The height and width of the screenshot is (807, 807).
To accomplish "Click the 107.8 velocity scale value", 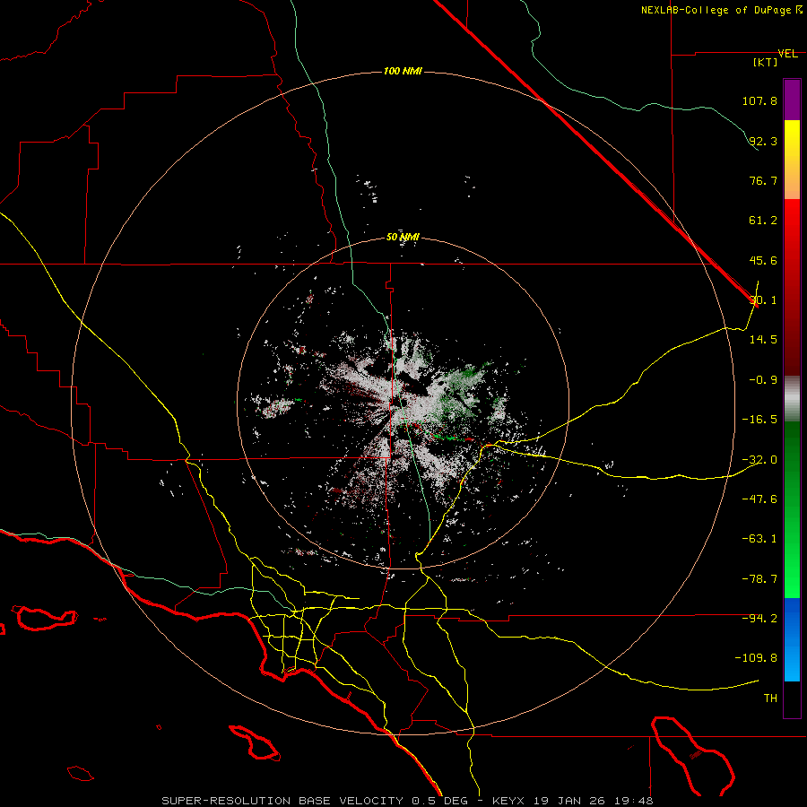I will tap(759, 100).
